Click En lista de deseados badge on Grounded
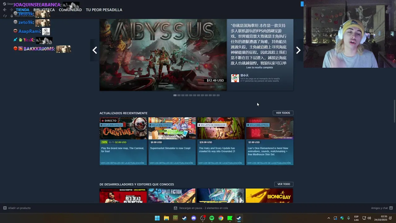 point(212,125)
